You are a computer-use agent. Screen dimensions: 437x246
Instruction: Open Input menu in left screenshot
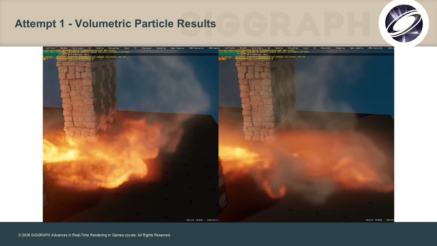(x=126, y=48)
